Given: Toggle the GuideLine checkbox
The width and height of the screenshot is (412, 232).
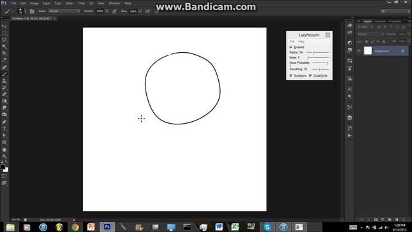Looking at the screenshot, I should pos(291,75).
